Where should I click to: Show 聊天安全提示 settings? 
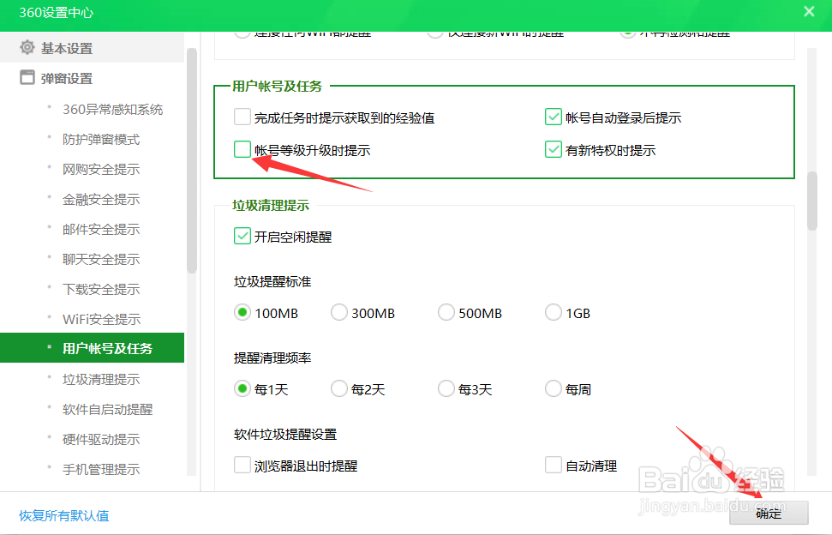click(x=101, y=260)
